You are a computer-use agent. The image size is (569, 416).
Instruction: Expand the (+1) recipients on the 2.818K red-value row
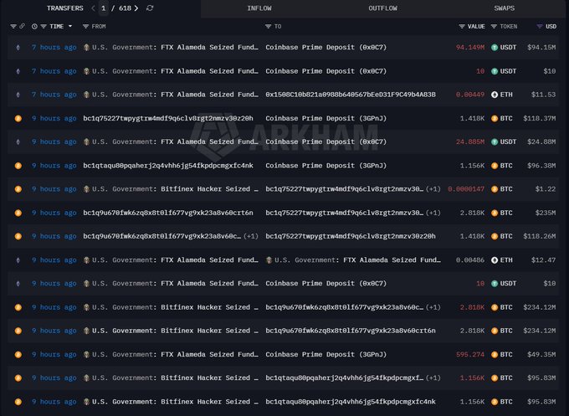433,307
